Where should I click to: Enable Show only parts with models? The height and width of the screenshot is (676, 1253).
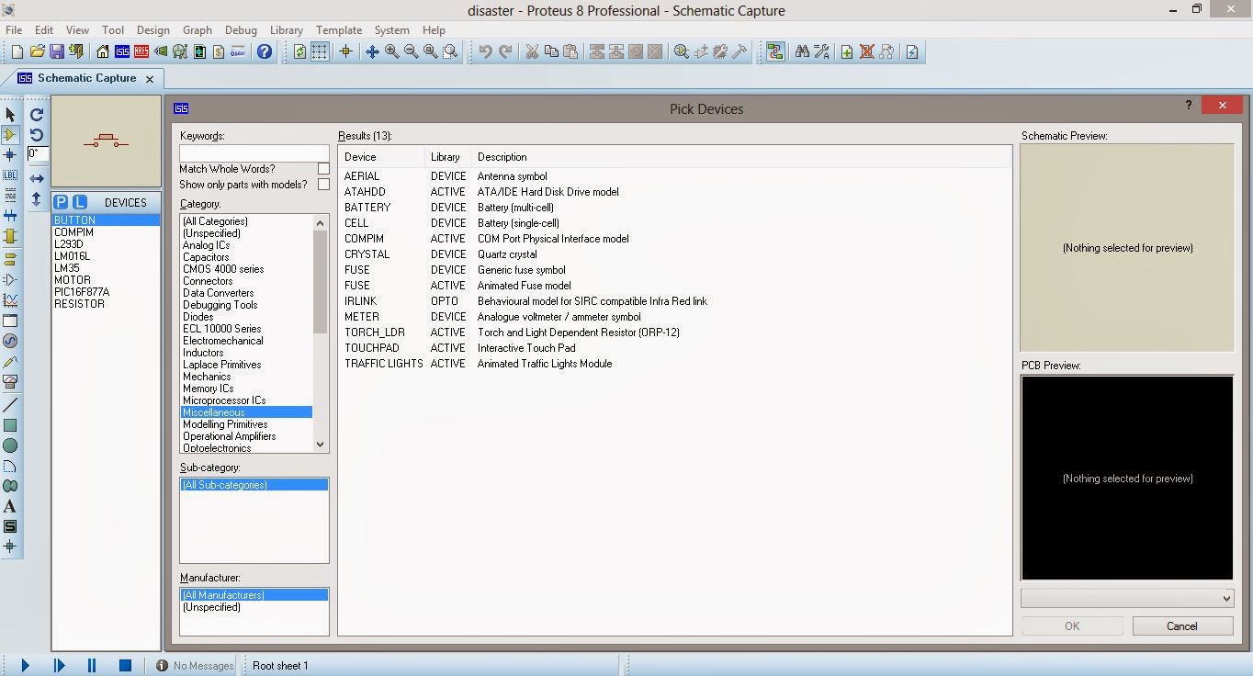tap(323, 185)
